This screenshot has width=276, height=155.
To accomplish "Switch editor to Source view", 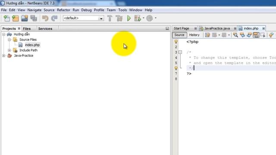I will (x=179, y=35).
